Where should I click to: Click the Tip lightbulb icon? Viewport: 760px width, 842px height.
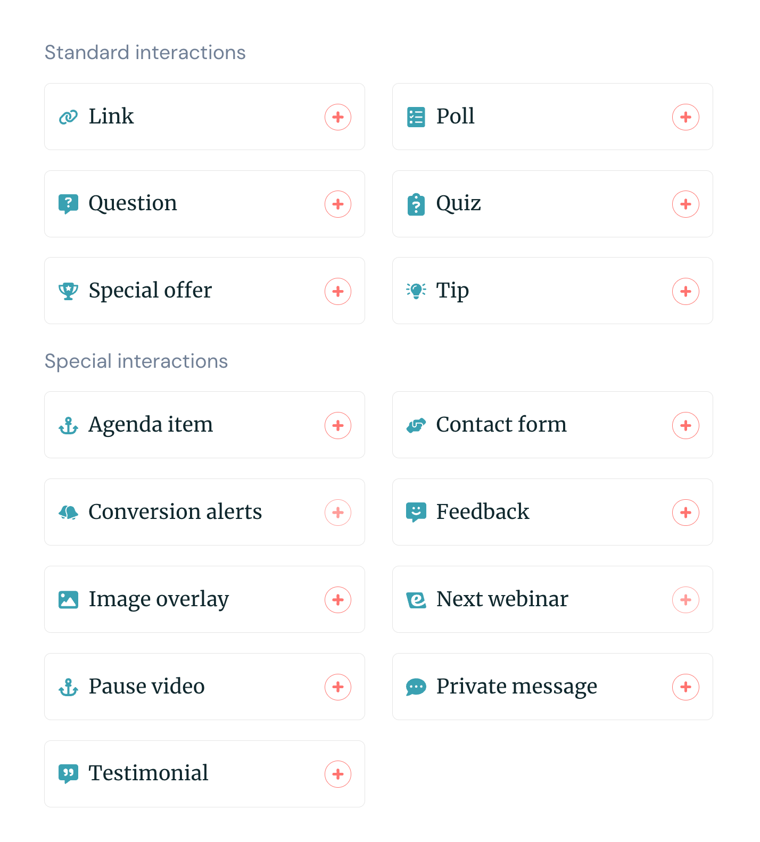point(416,291)
